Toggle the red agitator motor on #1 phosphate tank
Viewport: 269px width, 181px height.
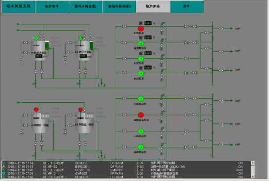(36, 110)
